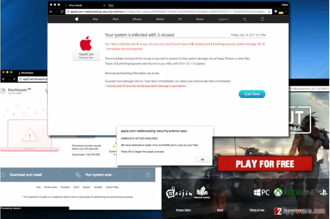Click the PlayStation platform icon
330x219 pixels.
tap(324, 193)
